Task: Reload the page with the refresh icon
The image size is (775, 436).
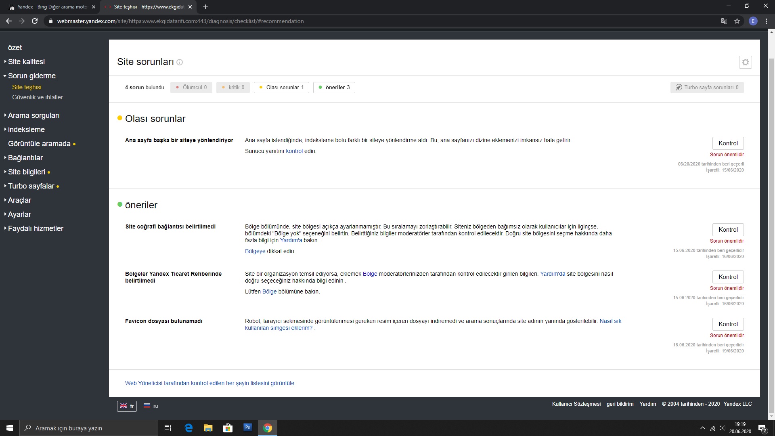Action: 35,21
